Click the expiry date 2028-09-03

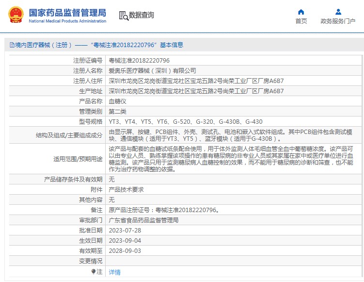125,251
